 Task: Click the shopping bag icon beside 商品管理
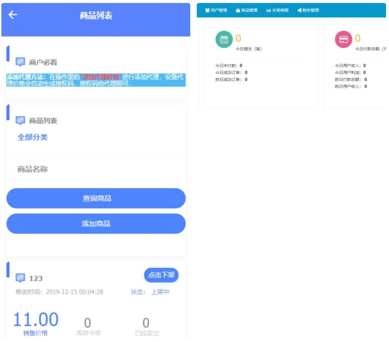(237, 11)
